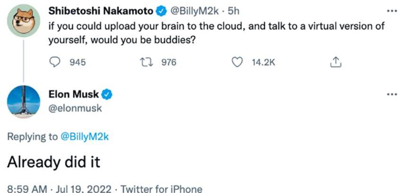The height and width of the screenshot is (193, 410).
Task: Click the 976 retweets count
Action: 169,62
